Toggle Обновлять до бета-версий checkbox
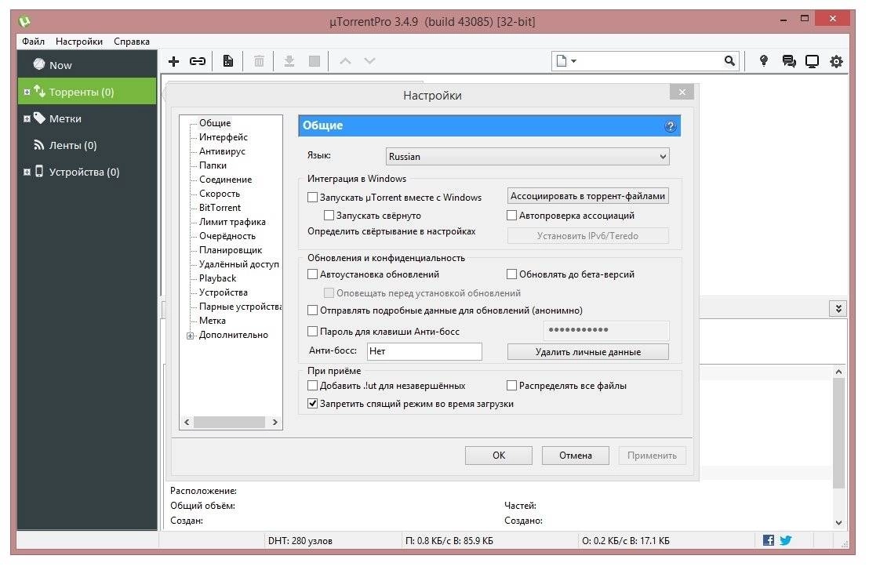This screenshot has width=869, height=570. pos(511,274)
